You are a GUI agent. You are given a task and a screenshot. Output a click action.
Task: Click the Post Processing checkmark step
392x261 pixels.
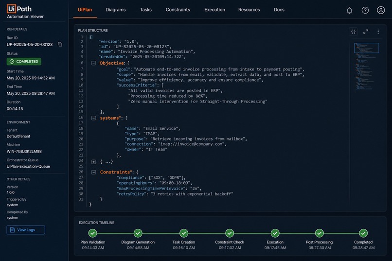click(319, 233)
